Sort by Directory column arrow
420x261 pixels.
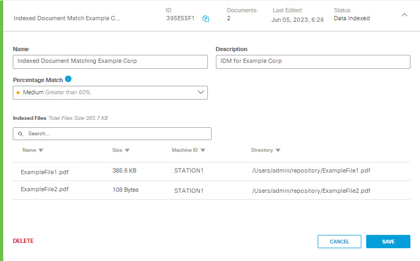pos(278,150)
